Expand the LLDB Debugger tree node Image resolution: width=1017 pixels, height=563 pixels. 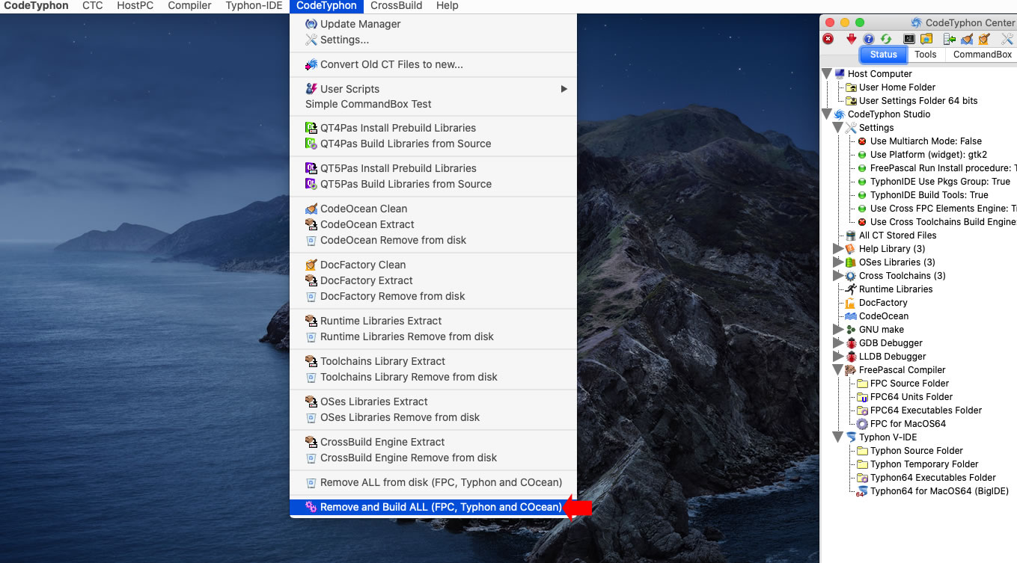(x=838, y=357)
